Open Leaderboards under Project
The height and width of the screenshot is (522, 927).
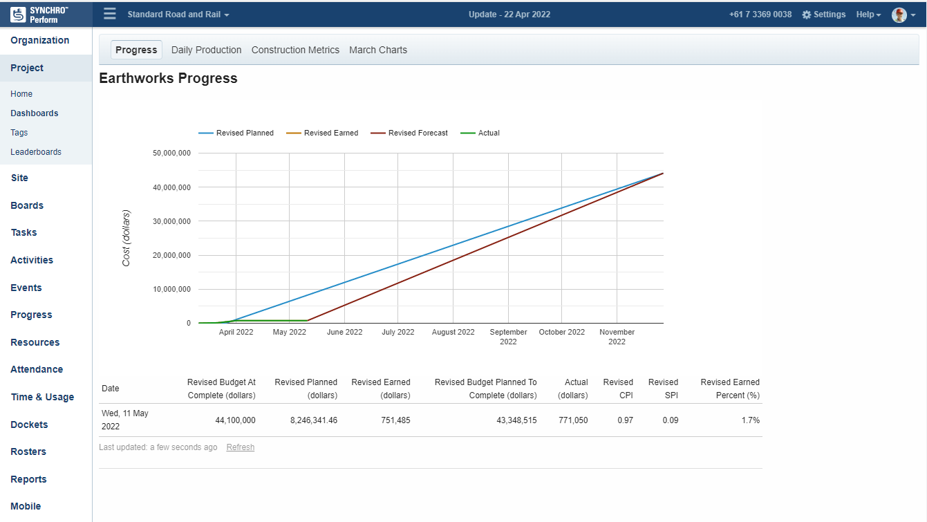point(36,152)
